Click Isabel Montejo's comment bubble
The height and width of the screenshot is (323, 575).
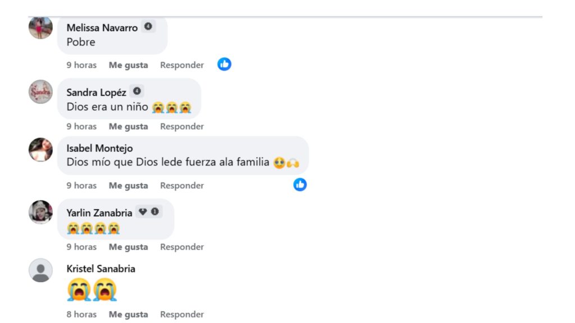pos(185,156)
